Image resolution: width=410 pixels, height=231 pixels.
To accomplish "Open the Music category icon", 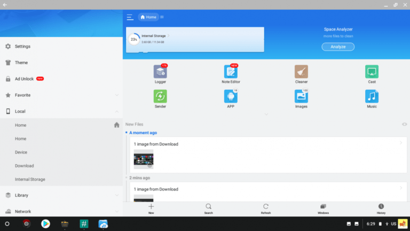I will pyautogui.click(x=372, y=96).
